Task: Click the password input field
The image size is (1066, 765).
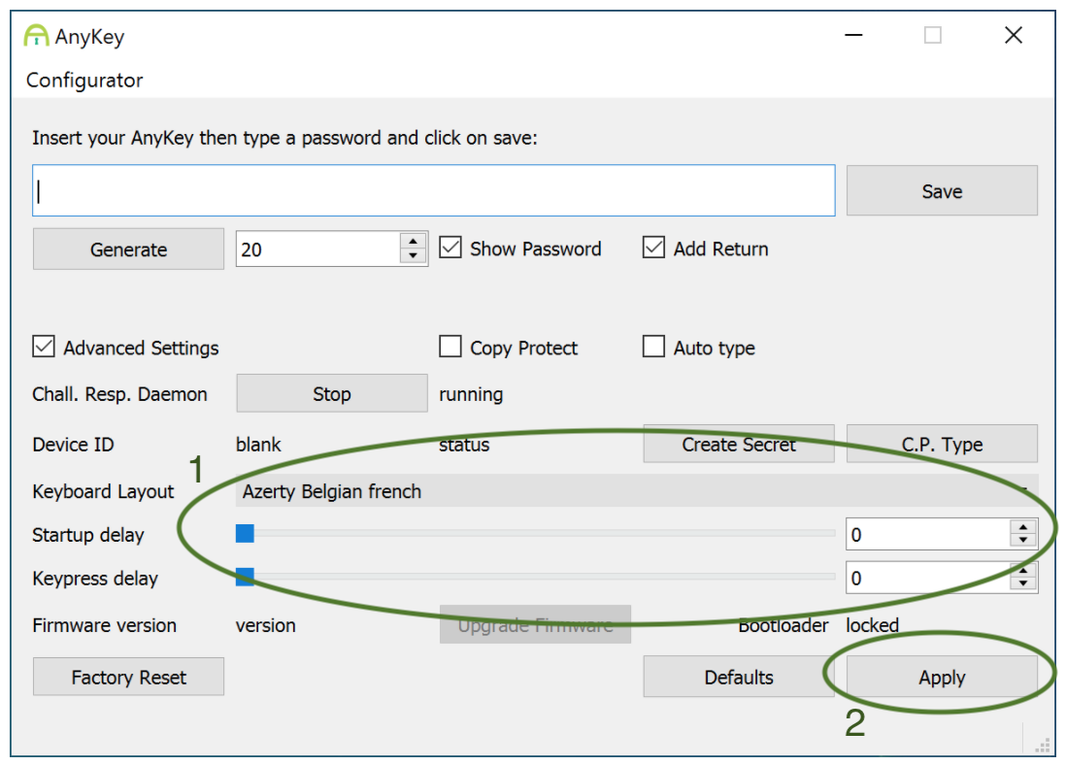Action: coord(434,190)
